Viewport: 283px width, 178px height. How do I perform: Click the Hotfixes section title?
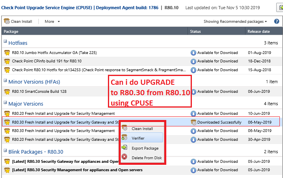click(18, 43)
